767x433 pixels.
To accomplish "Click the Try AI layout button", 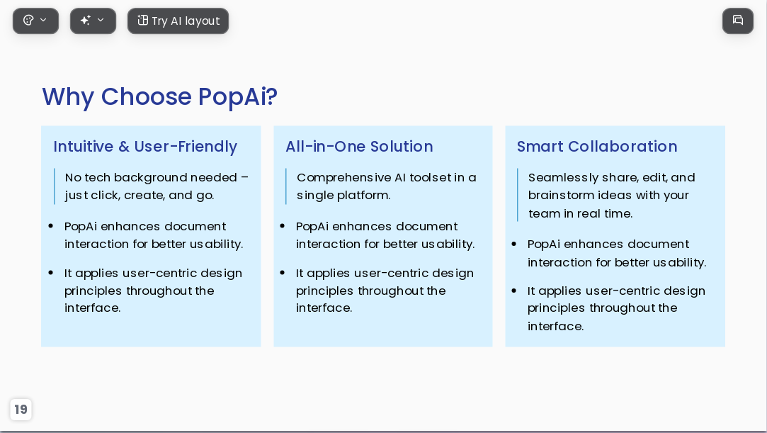I will [178, 21].
